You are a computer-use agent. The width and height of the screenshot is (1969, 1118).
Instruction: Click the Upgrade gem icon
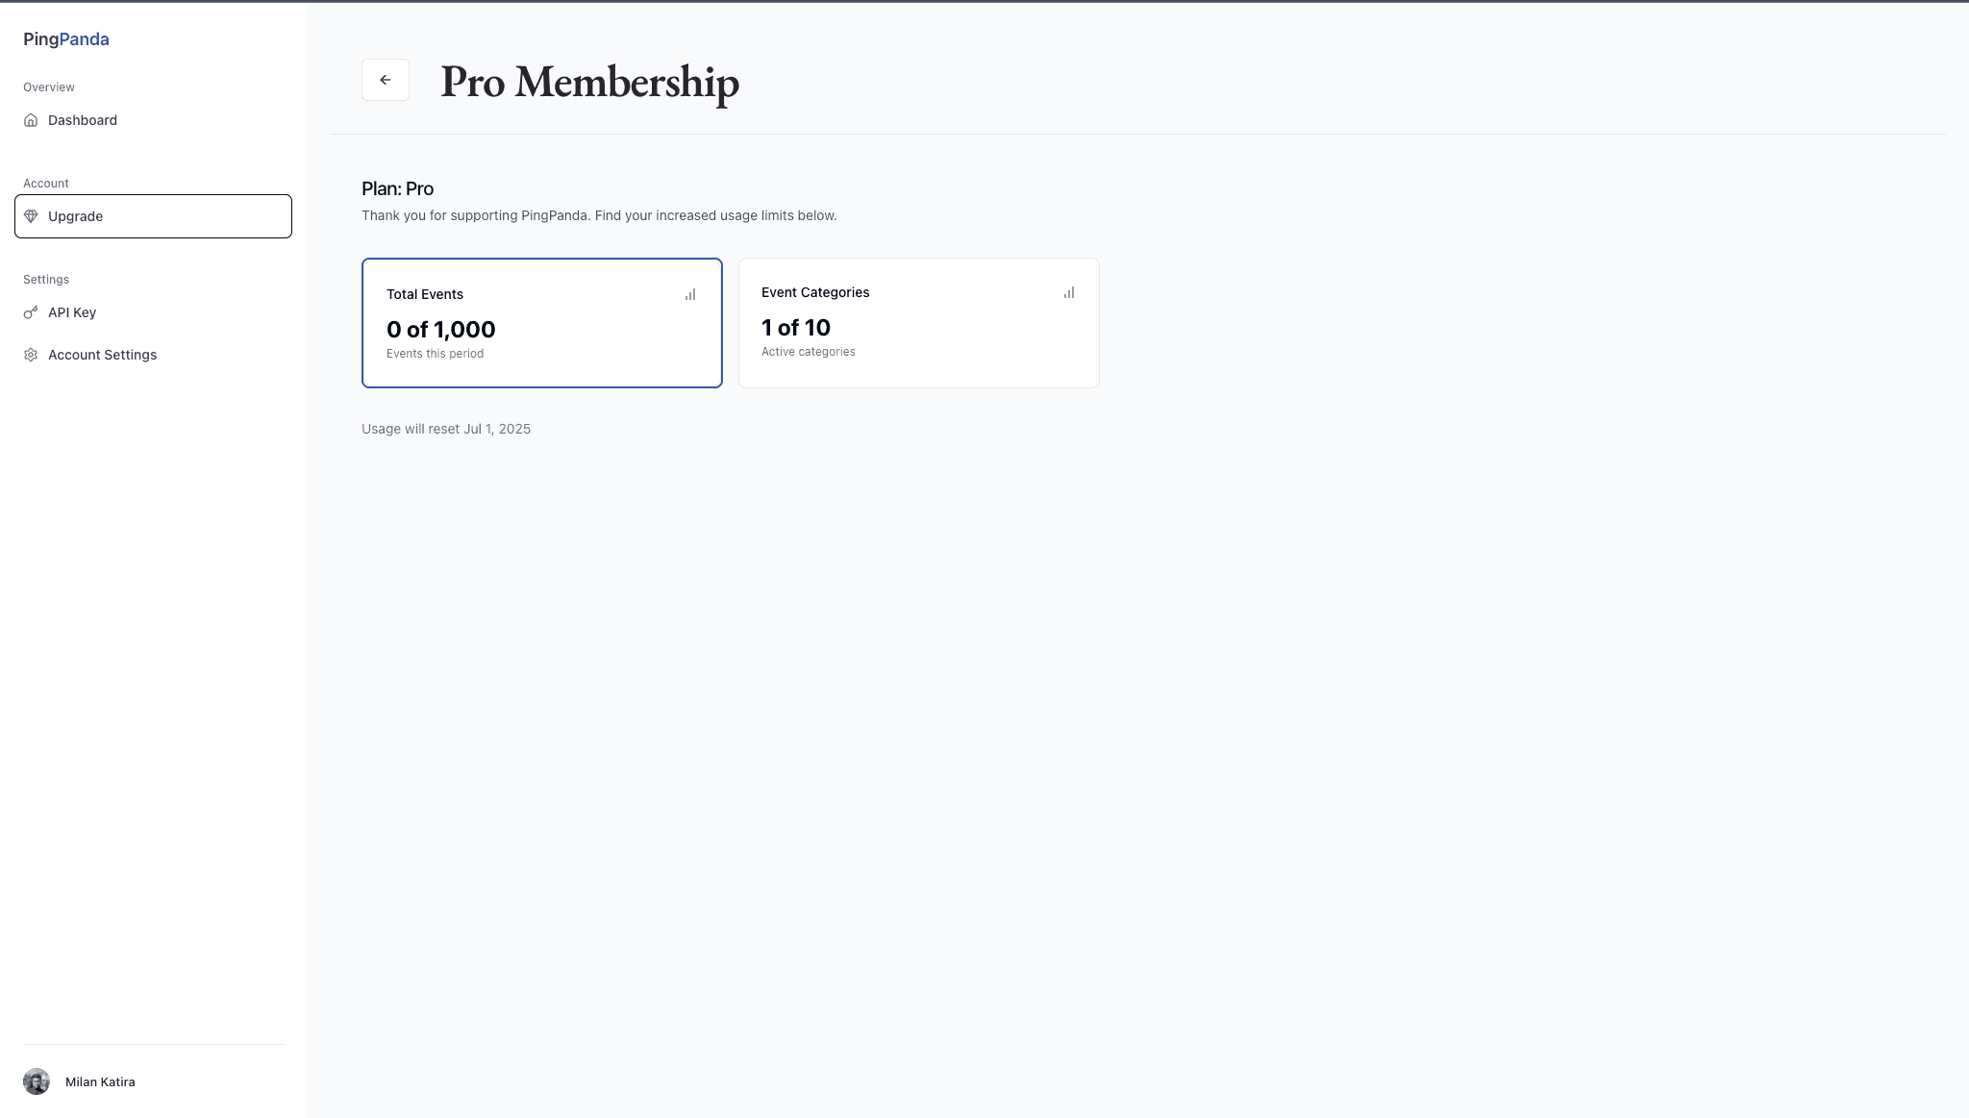[x=31, y=216]
